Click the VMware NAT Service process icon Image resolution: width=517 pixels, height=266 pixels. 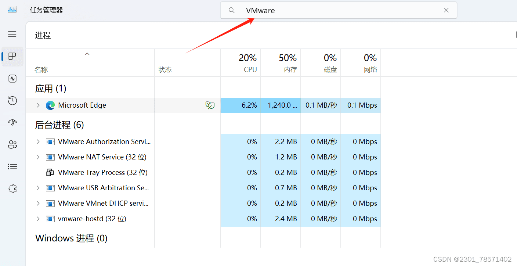[x=50, y=157]
